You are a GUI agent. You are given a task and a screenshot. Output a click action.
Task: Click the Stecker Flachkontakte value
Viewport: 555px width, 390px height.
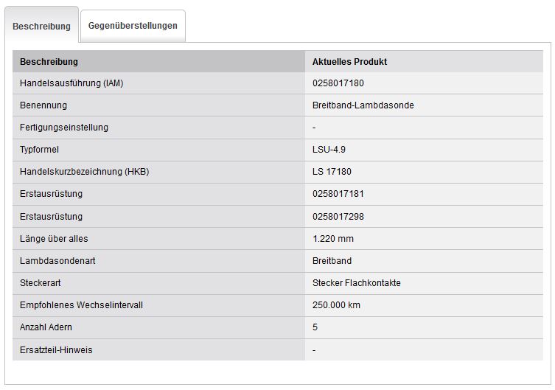click(356, 283)
